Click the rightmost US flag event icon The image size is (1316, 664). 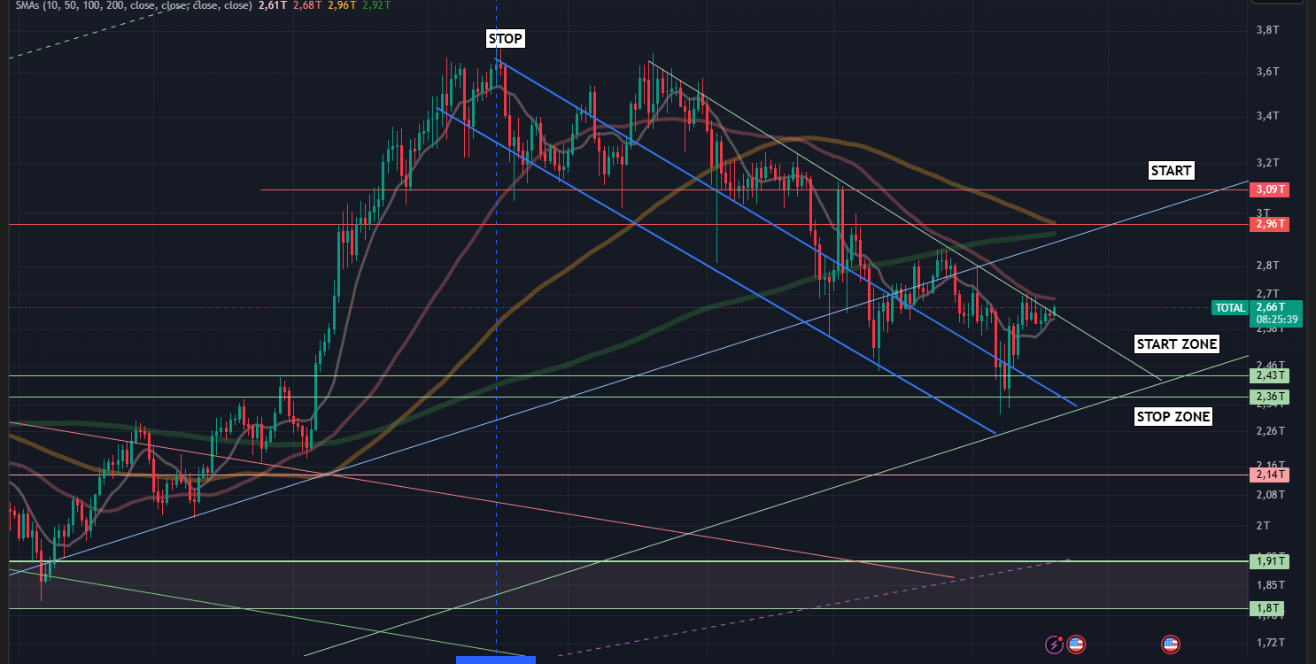[1170, 645]
